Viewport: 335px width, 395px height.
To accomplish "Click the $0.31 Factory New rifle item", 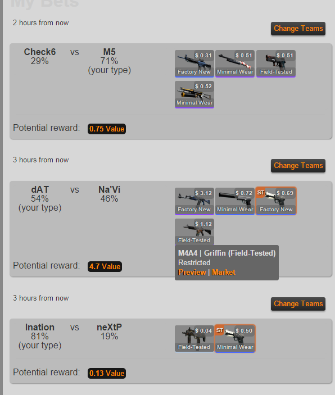I will [x=194, y=63].
